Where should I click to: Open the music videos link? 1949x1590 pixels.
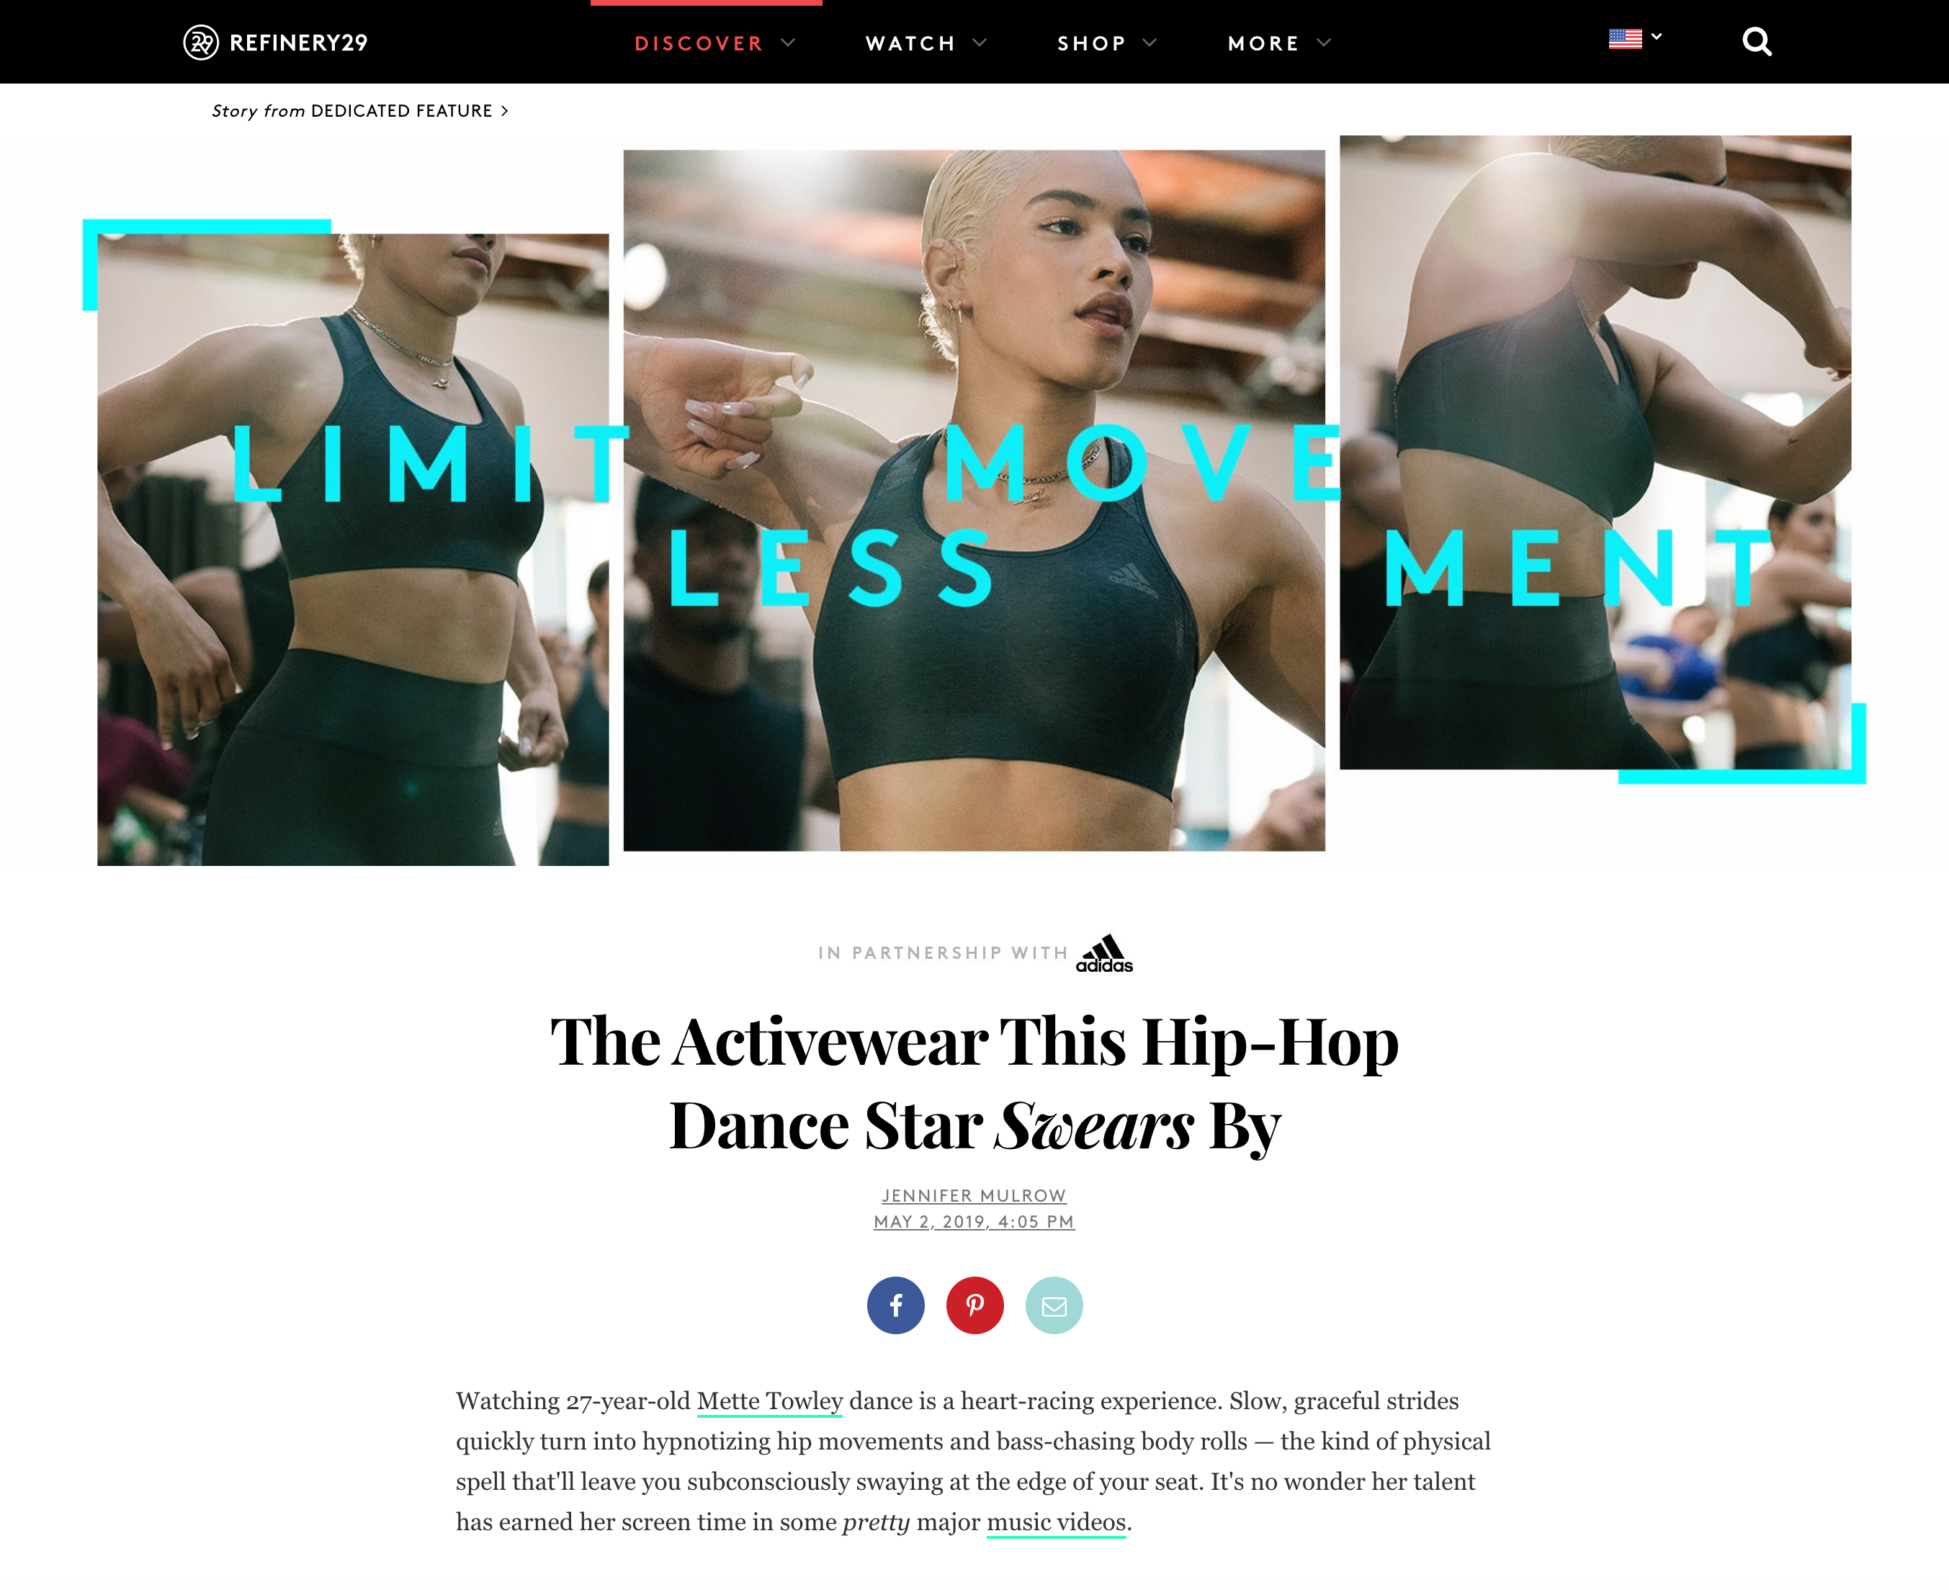click(1055, 1522)
